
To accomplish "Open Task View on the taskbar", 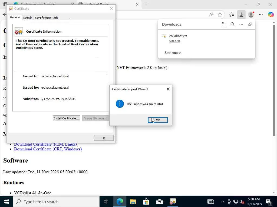I will pyautogui.click(x=106, y=202).
